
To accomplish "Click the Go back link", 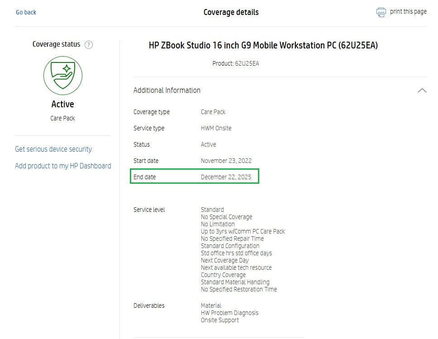I will [x=26, y=12].
